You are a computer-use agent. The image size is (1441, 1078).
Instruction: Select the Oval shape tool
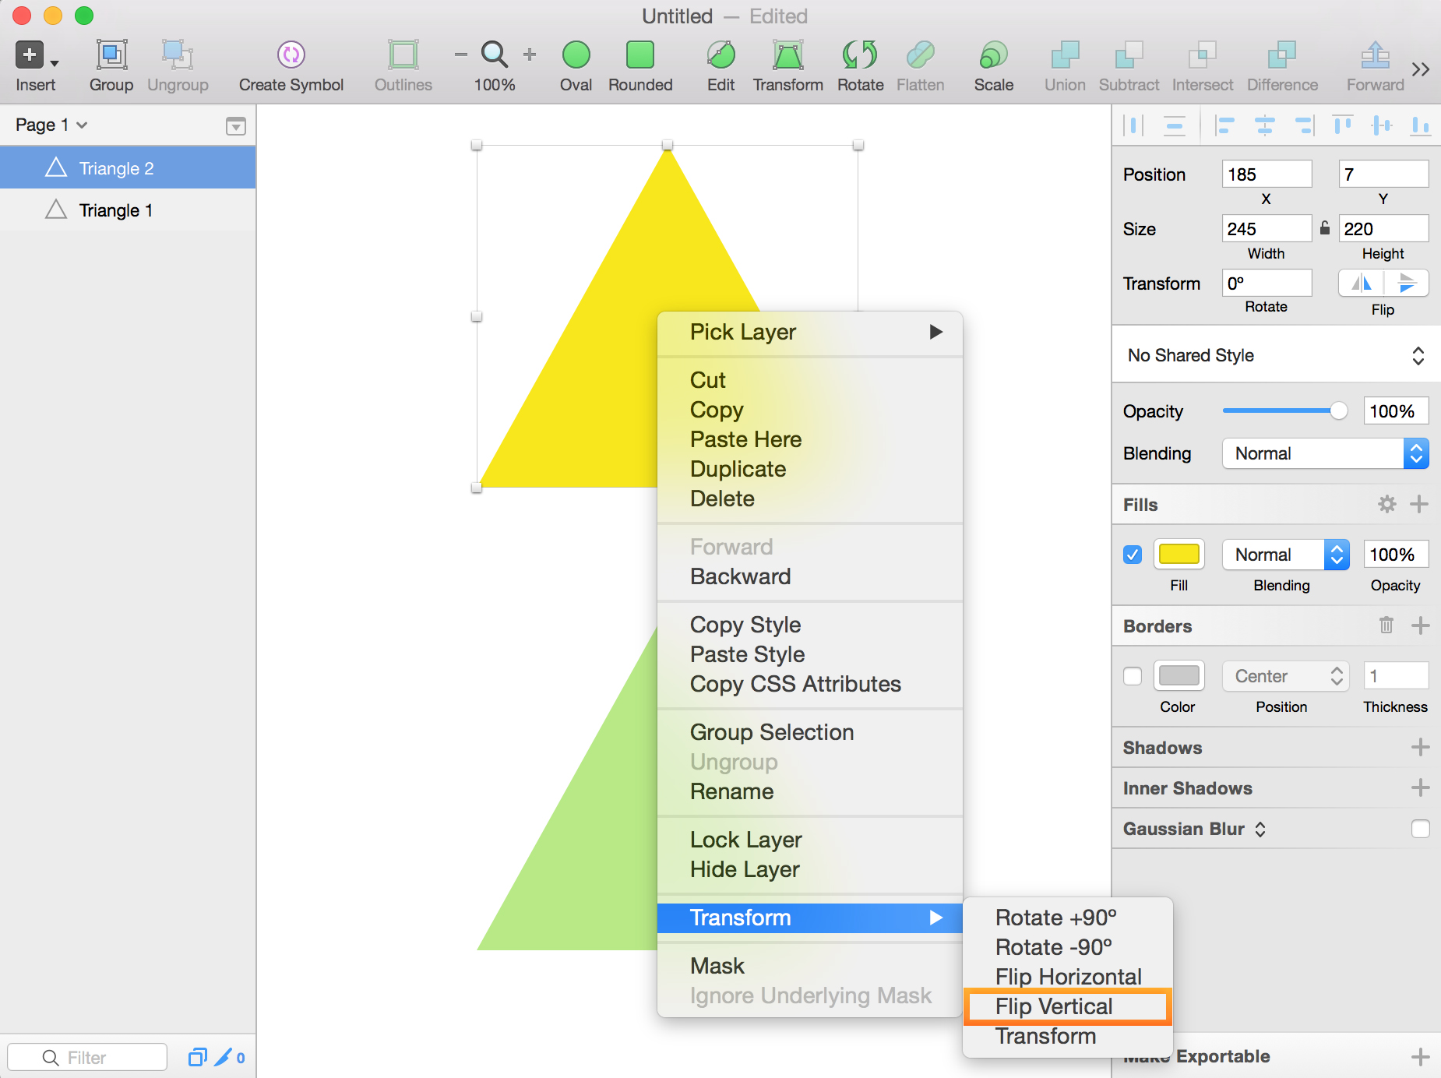(x=576, y=55)
